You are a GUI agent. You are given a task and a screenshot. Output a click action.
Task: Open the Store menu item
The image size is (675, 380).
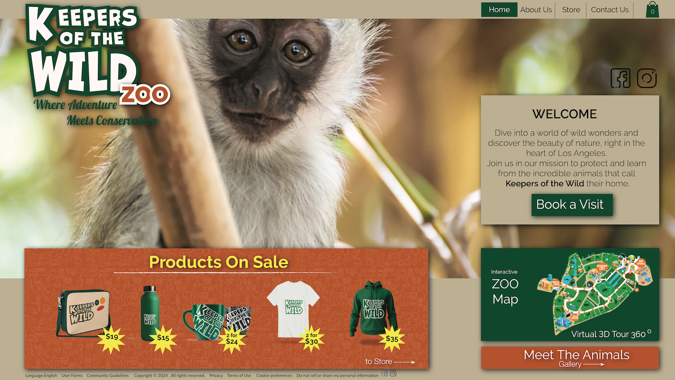(x=571, y=10)
